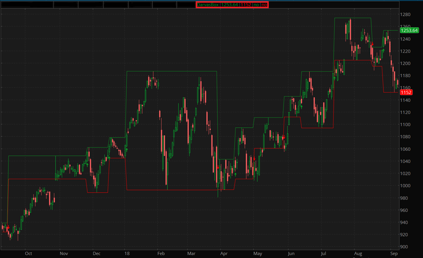Click the 1280 level on price axis
The image size is (423, 258).
405,15
